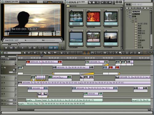The width and height of the screenshot is (154, 115).
Task: Expand the 视频滤镜 video filters node
Action: point(128,12)
